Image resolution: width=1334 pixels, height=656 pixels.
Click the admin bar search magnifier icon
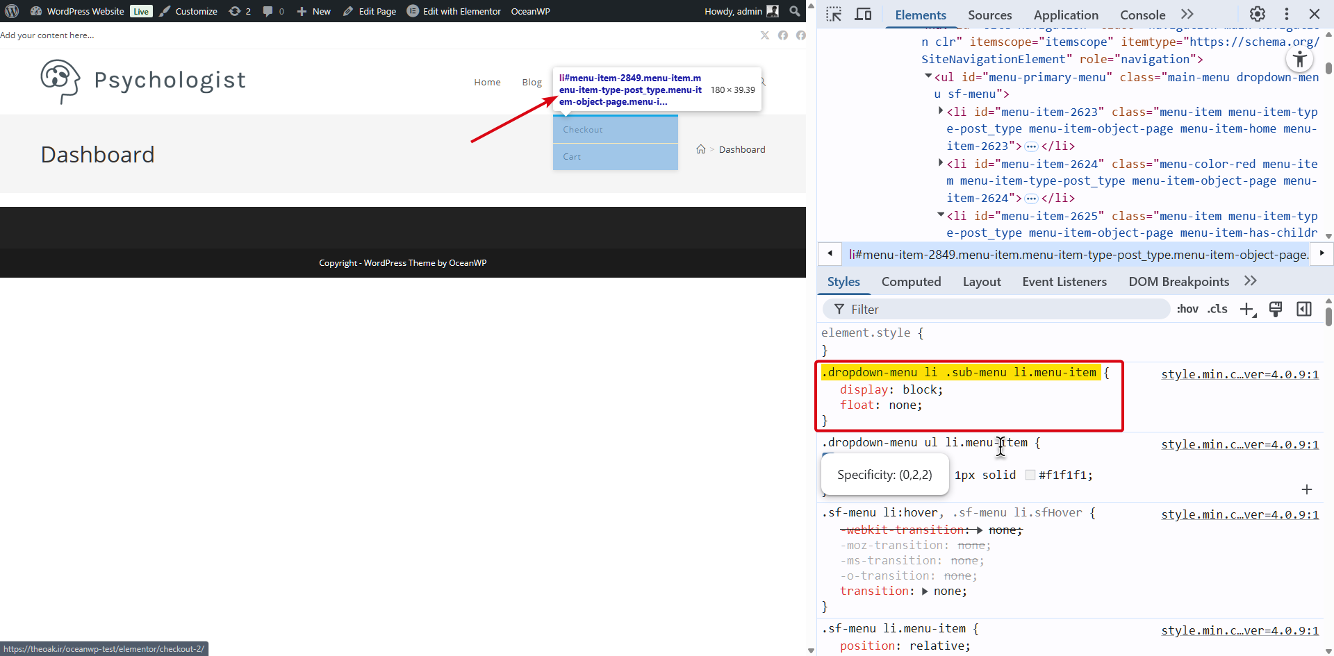(795, 11)
